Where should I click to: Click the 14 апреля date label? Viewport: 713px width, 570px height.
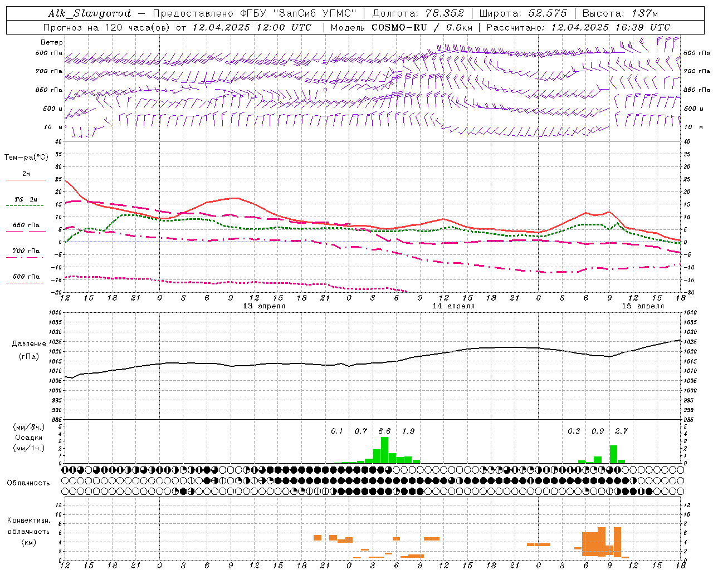click(x=453, y=306)
